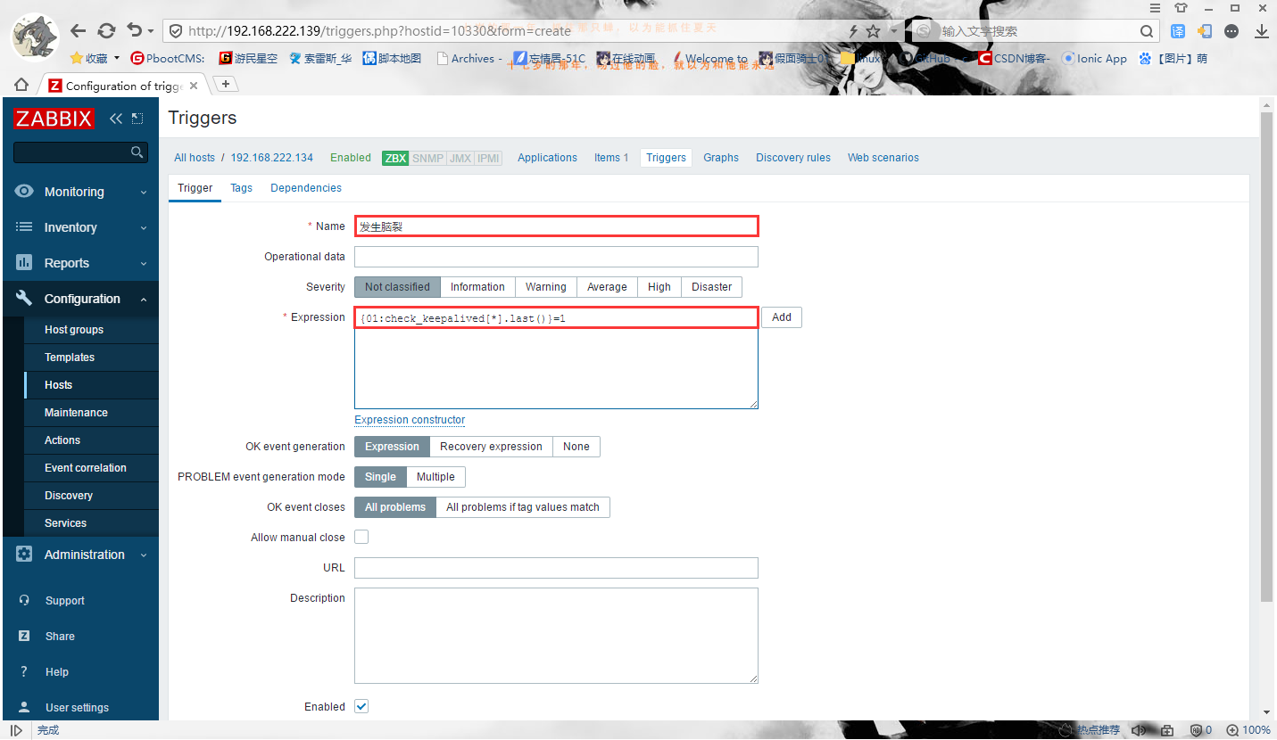The image size is (1277, 740).
Task: Click the Help question mark icon
Action: point(25,672)
